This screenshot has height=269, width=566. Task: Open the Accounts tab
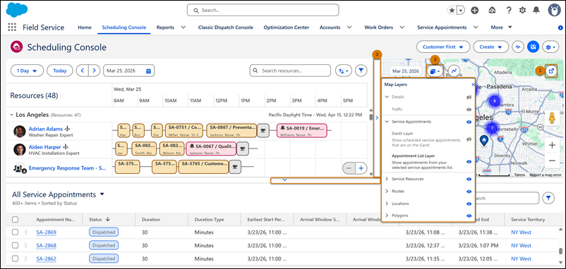tap(330, 27)
